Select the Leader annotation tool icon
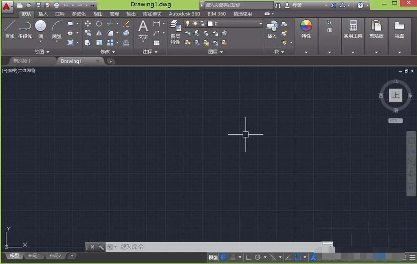 (157, 33)
